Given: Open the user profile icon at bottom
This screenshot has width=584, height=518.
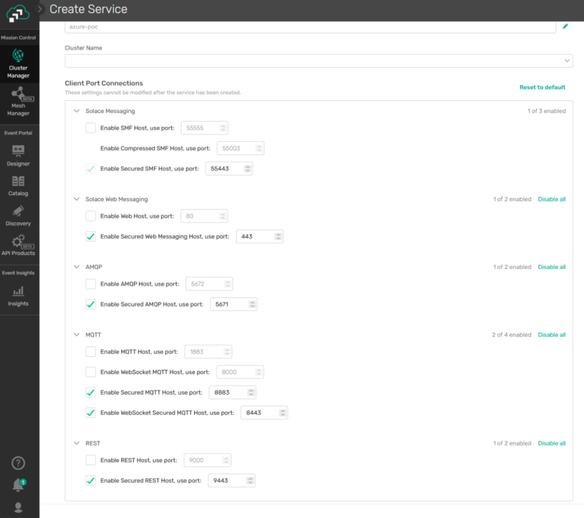Looking at the screenshot, I should tap(18, 507).
